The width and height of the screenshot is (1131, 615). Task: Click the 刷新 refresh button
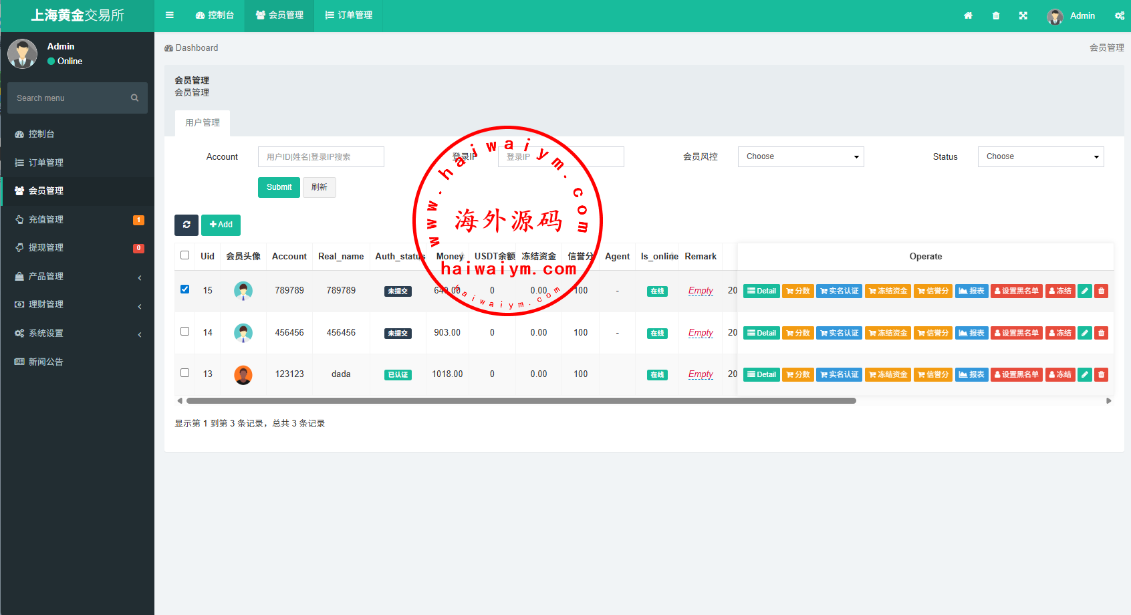pyautogui.click(x=320, y=187)
